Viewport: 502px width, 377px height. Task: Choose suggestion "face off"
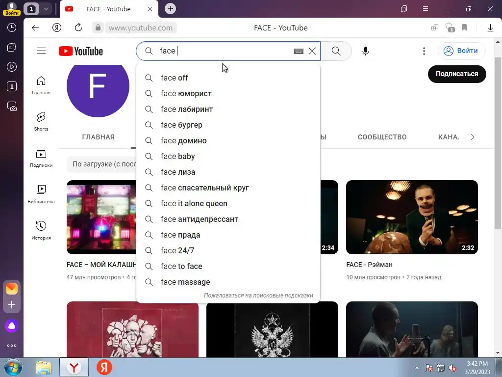228,78
